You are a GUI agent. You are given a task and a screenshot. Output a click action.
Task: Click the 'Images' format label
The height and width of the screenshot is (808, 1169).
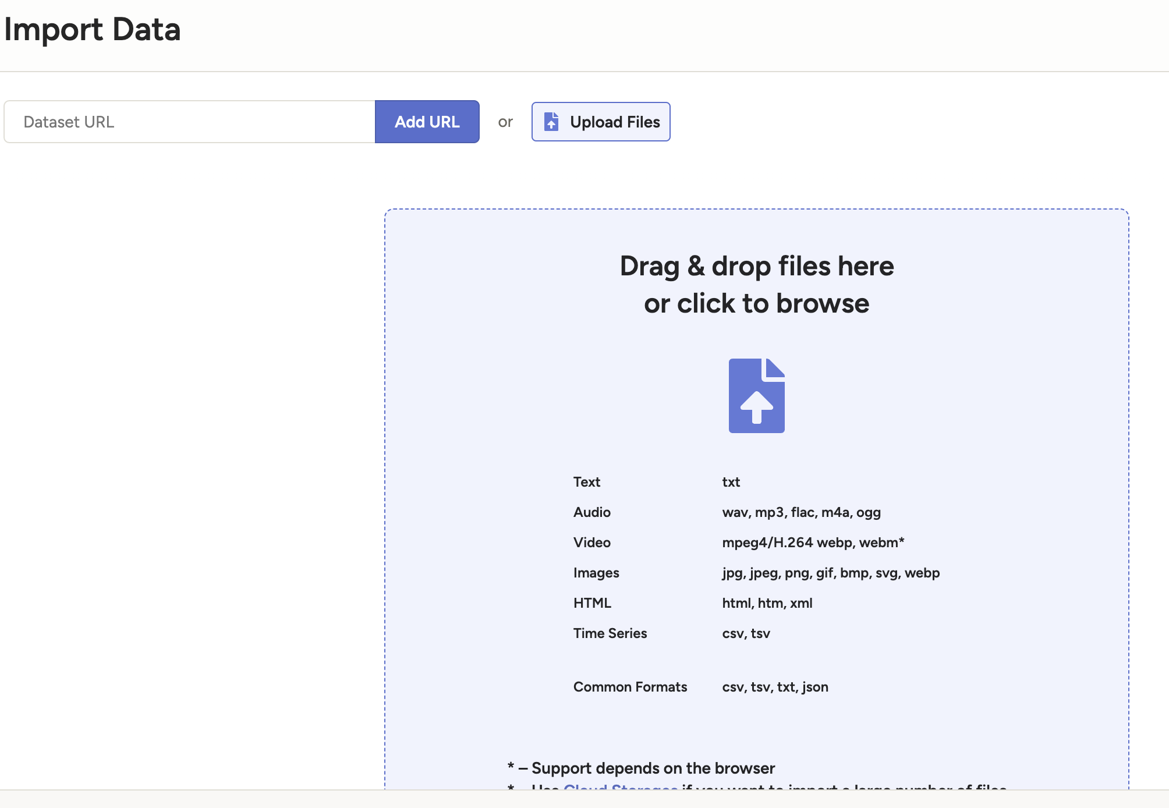click(x=596, y=573)
